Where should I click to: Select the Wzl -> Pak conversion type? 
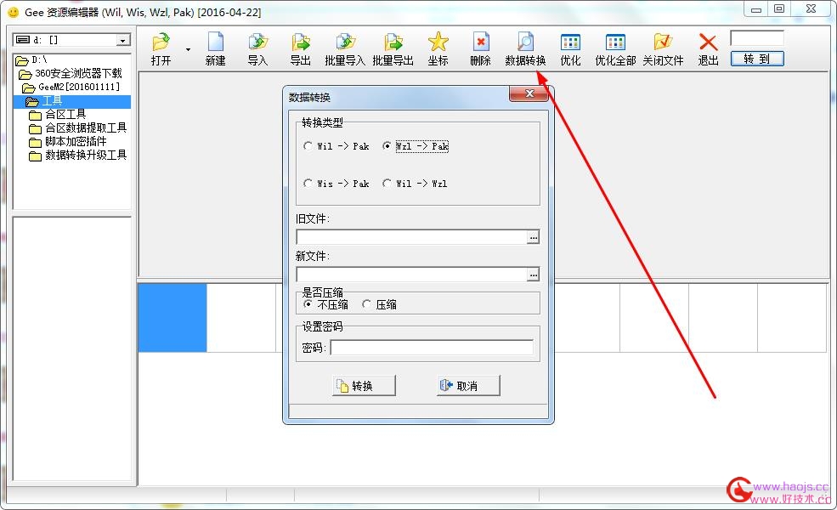416,146
